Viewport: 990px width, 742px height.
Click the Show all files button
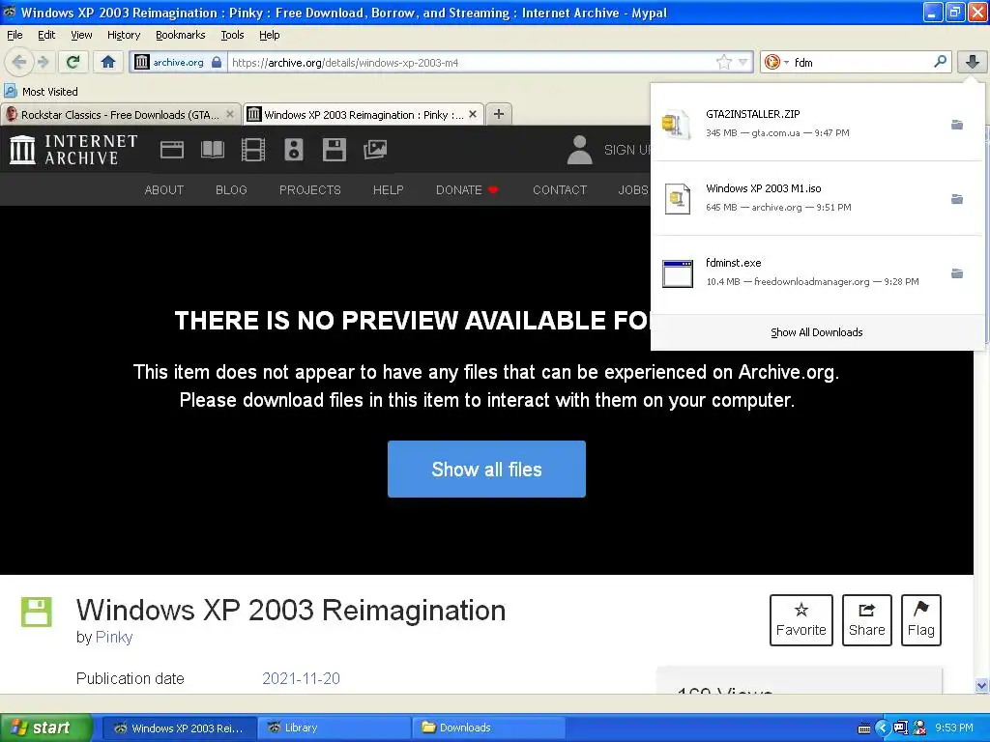pos(486,469)
